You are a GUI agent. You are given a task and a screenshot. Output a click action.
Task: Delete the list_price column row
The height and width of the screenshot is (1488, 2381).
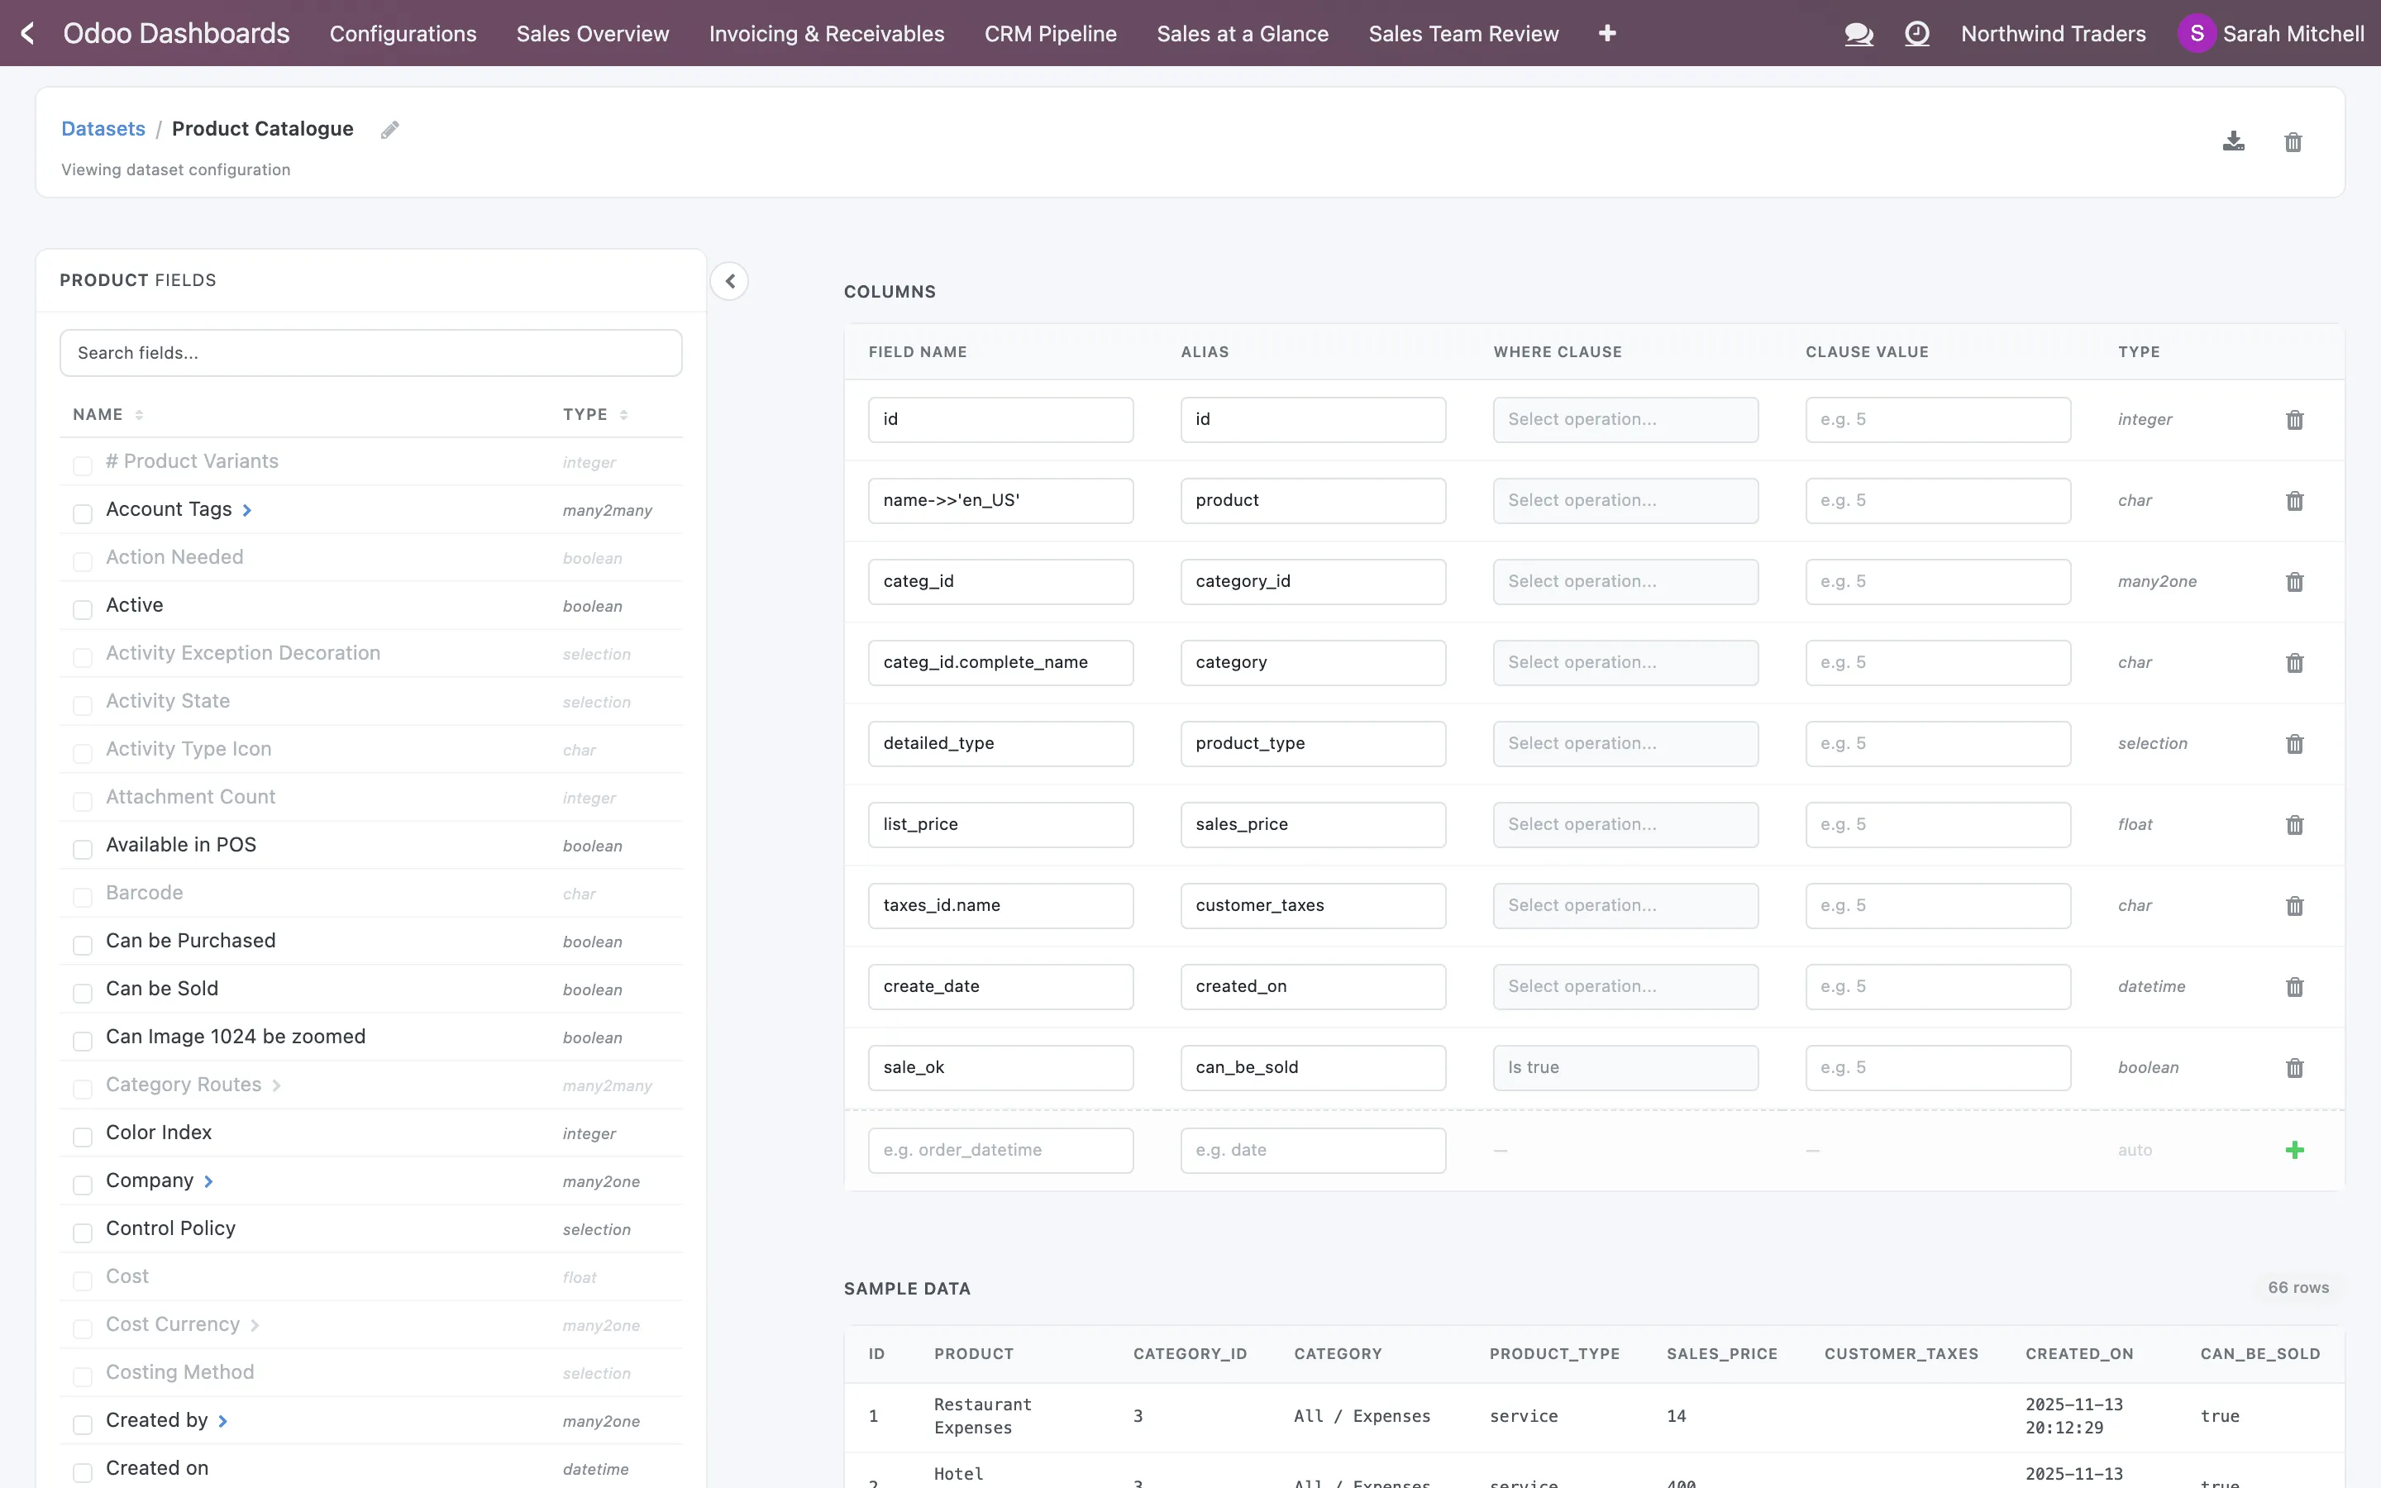pyautogui.click(x=2294, y=825)
